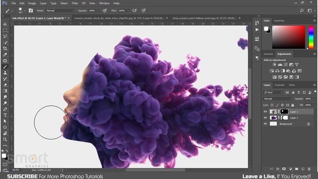Select the Move tool
The image size is (318, 179).
coord(5,24)
